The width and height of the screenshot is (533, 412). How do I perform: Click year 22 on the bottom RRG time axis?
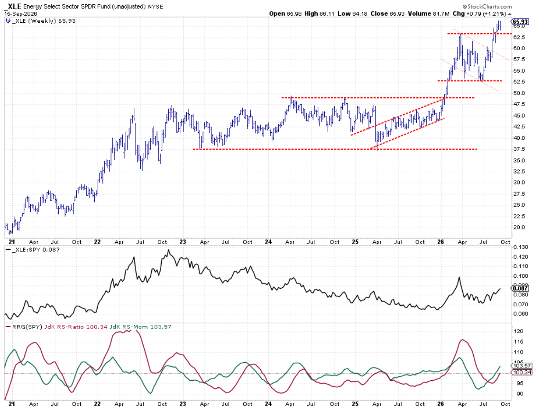pos(97,404)
